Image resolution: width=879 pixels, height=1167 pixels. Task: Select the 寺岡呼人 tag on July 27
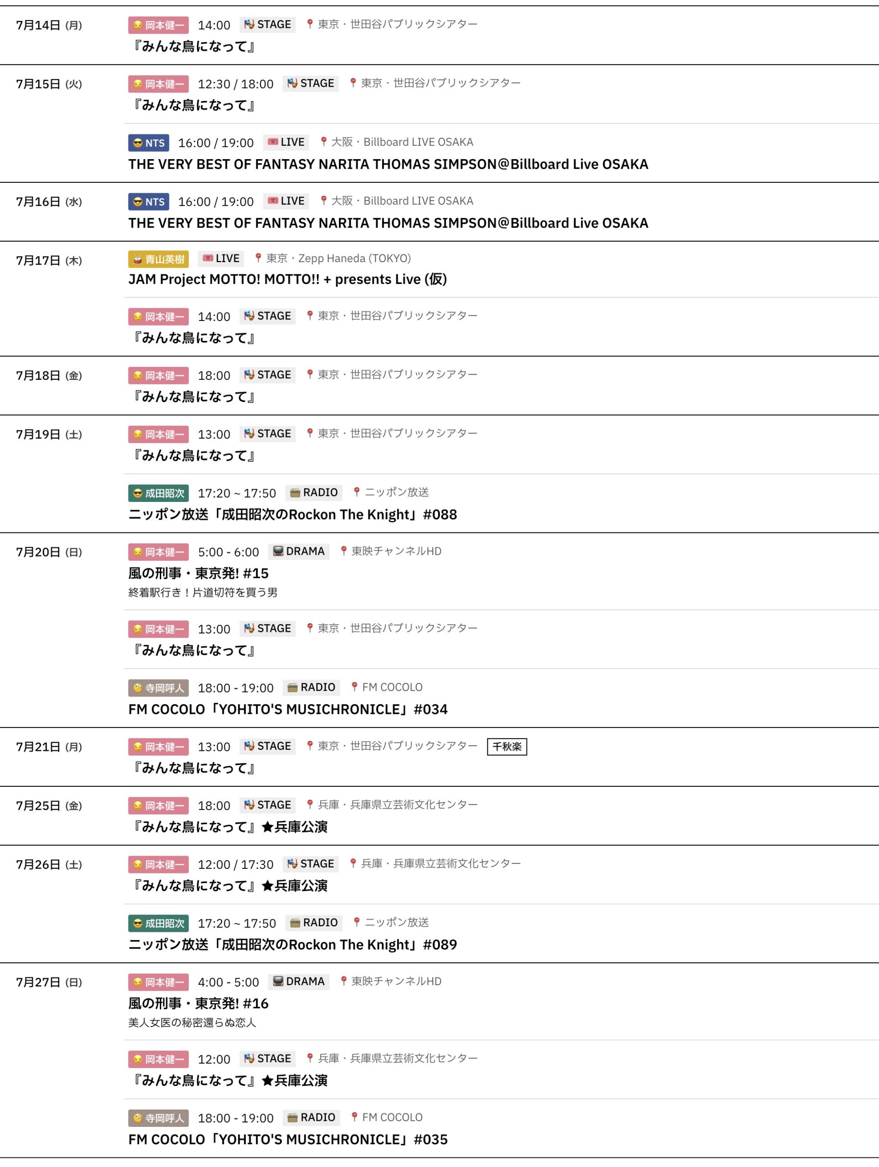158,1117
